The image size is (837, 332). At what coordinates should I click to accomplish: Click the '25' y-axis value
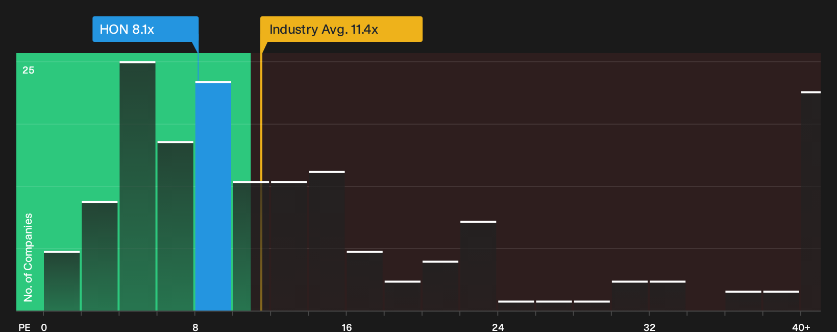[x=29, y=70]
